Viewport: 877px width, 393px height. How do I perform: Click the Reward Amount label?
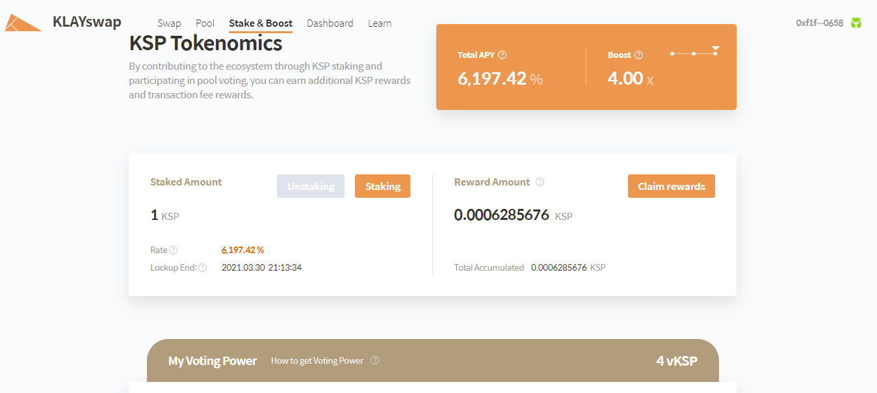click(492, 182)
